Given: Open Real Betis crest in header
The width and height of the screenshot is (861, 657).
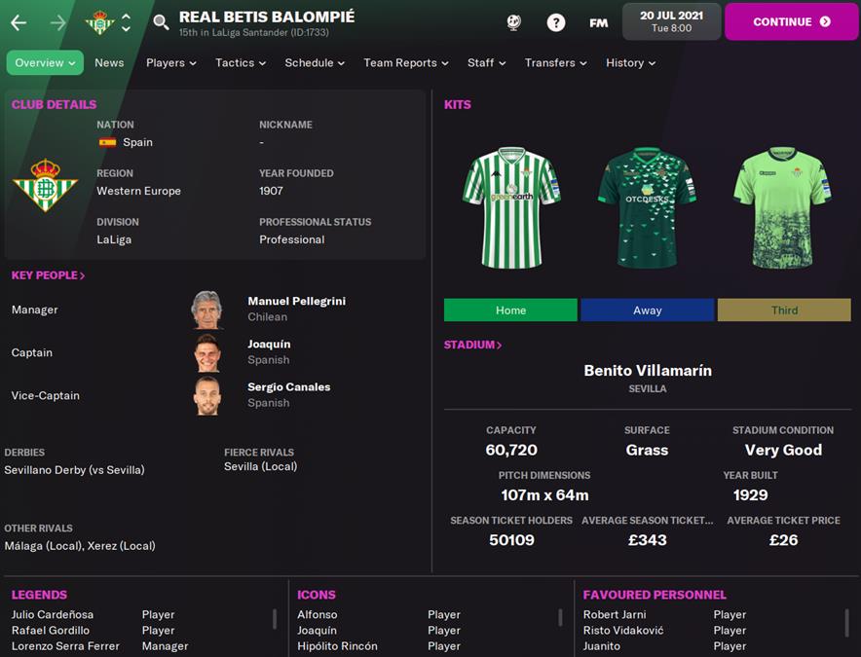Looking at the screenshot, I should click(x=99, y=22).
